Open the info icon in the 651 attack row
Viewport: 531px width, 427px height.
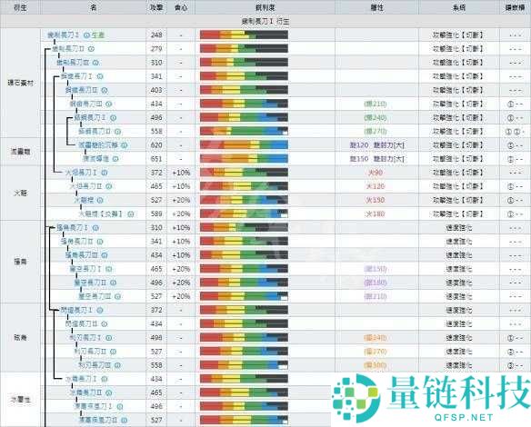coord(115,159)
